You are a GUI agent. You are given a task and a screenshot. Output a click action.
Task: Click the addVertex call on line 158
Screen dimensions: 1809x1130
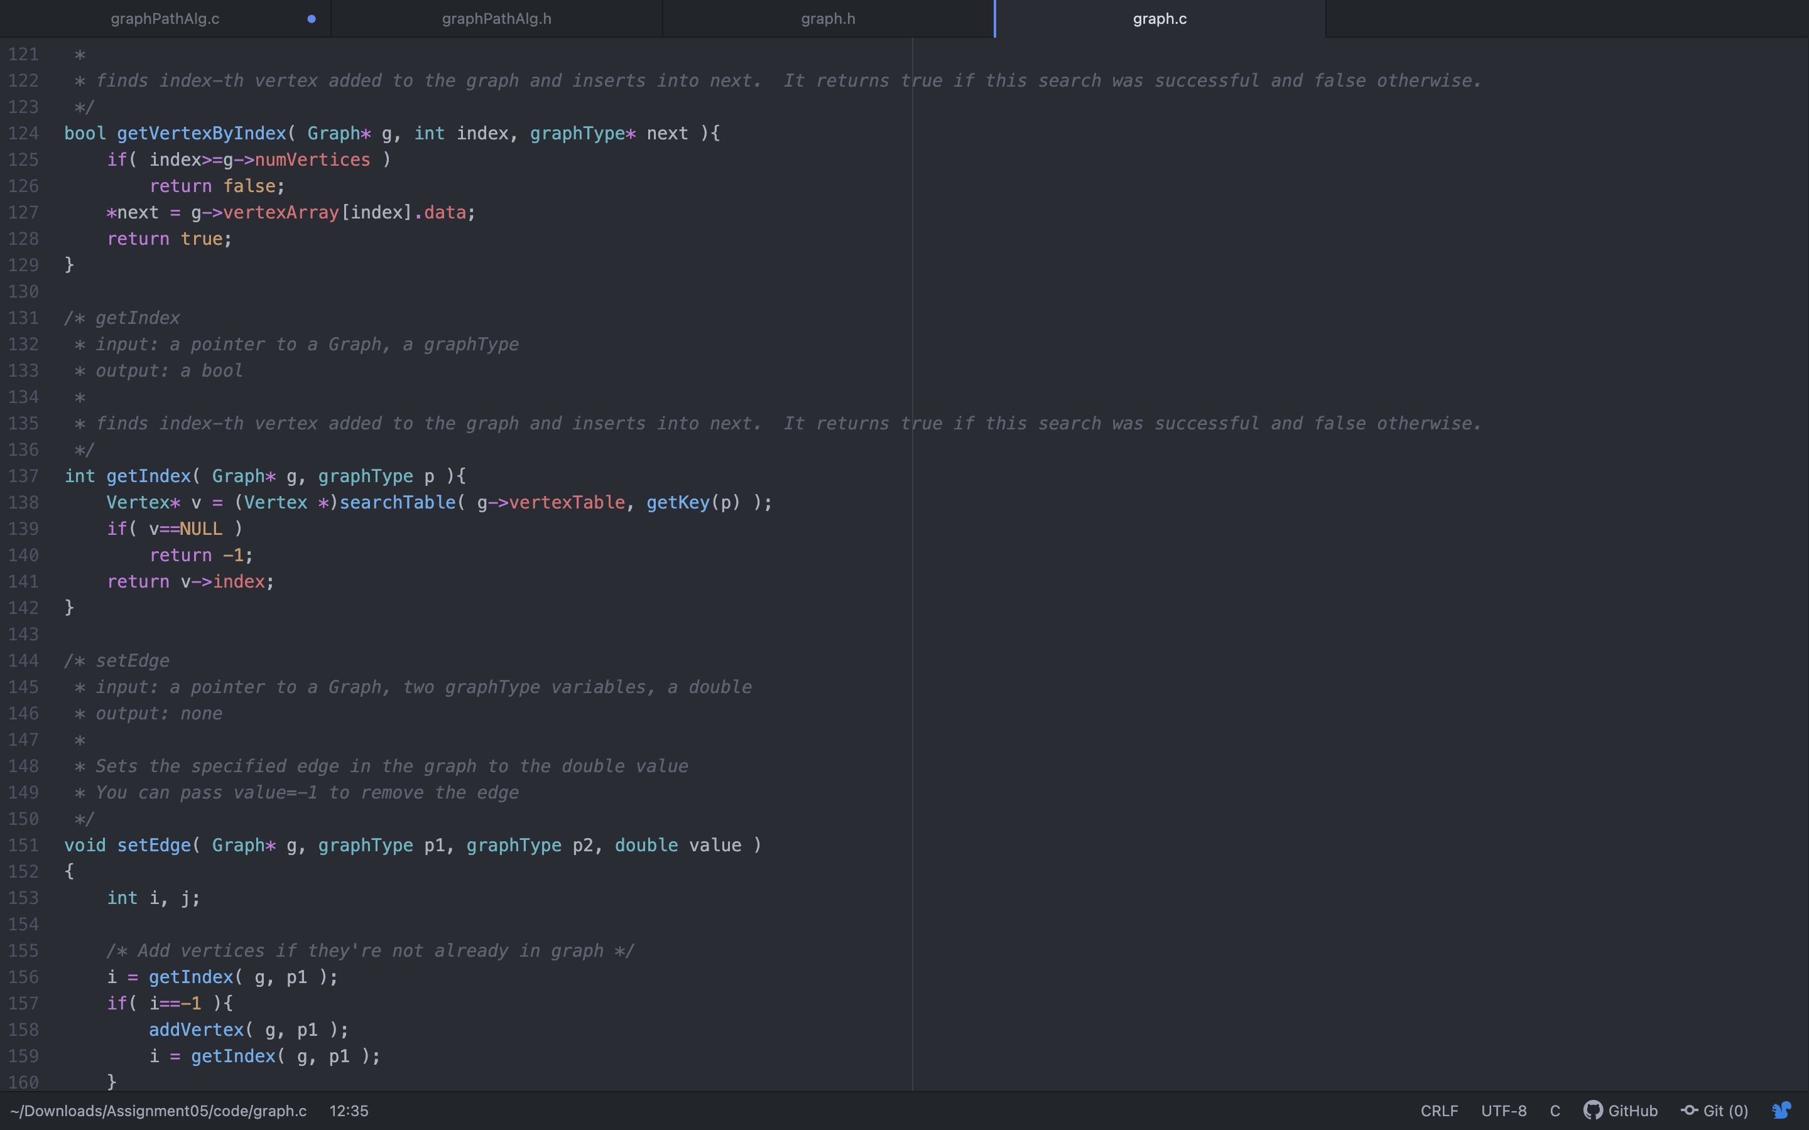(196, 1030)
